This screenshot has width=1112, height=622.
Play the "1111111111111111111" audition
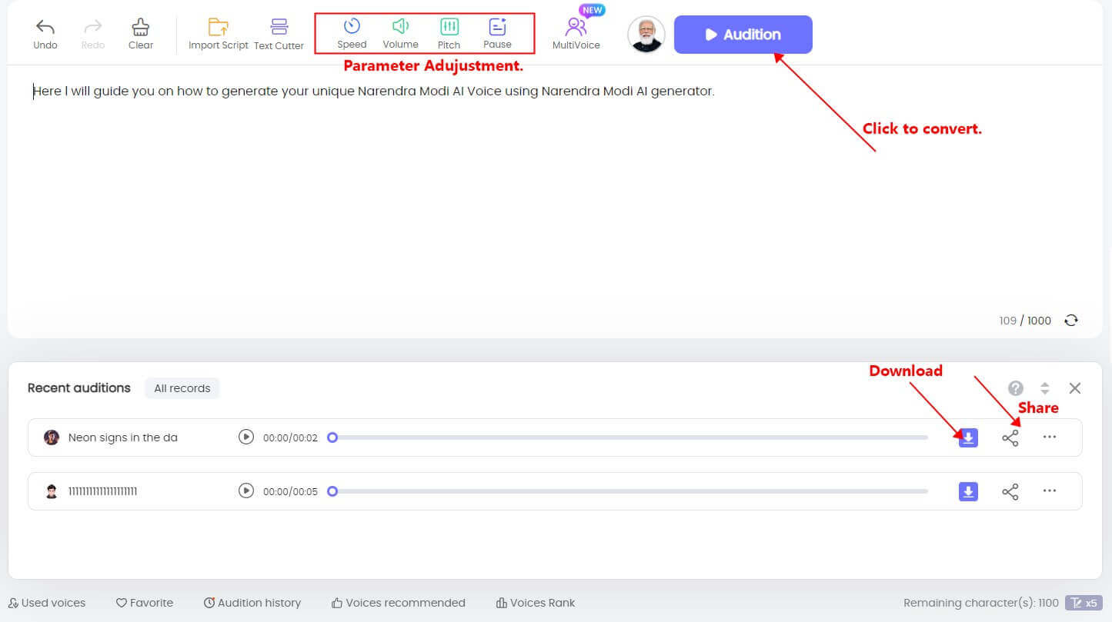coord(245,491)
